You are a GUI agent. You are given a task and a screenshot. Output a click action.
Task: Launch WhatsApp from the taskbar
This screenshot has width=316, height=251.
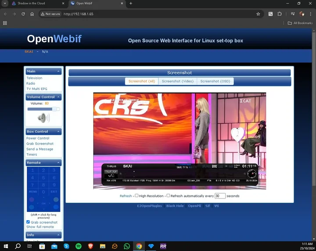coord(127,246)
